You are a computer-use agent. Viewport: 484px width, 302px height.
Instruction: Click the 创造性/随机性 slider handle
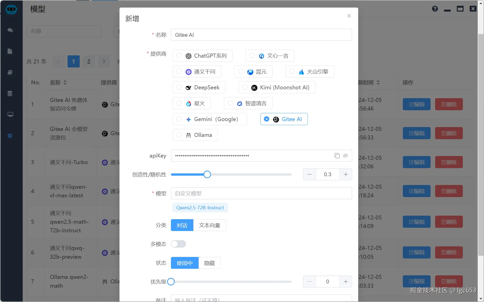(207, 174)
